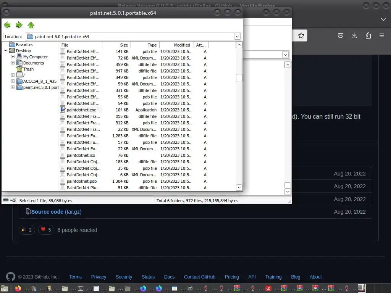Open API footer link
The image size is (391, 293).
coord(252,277)
